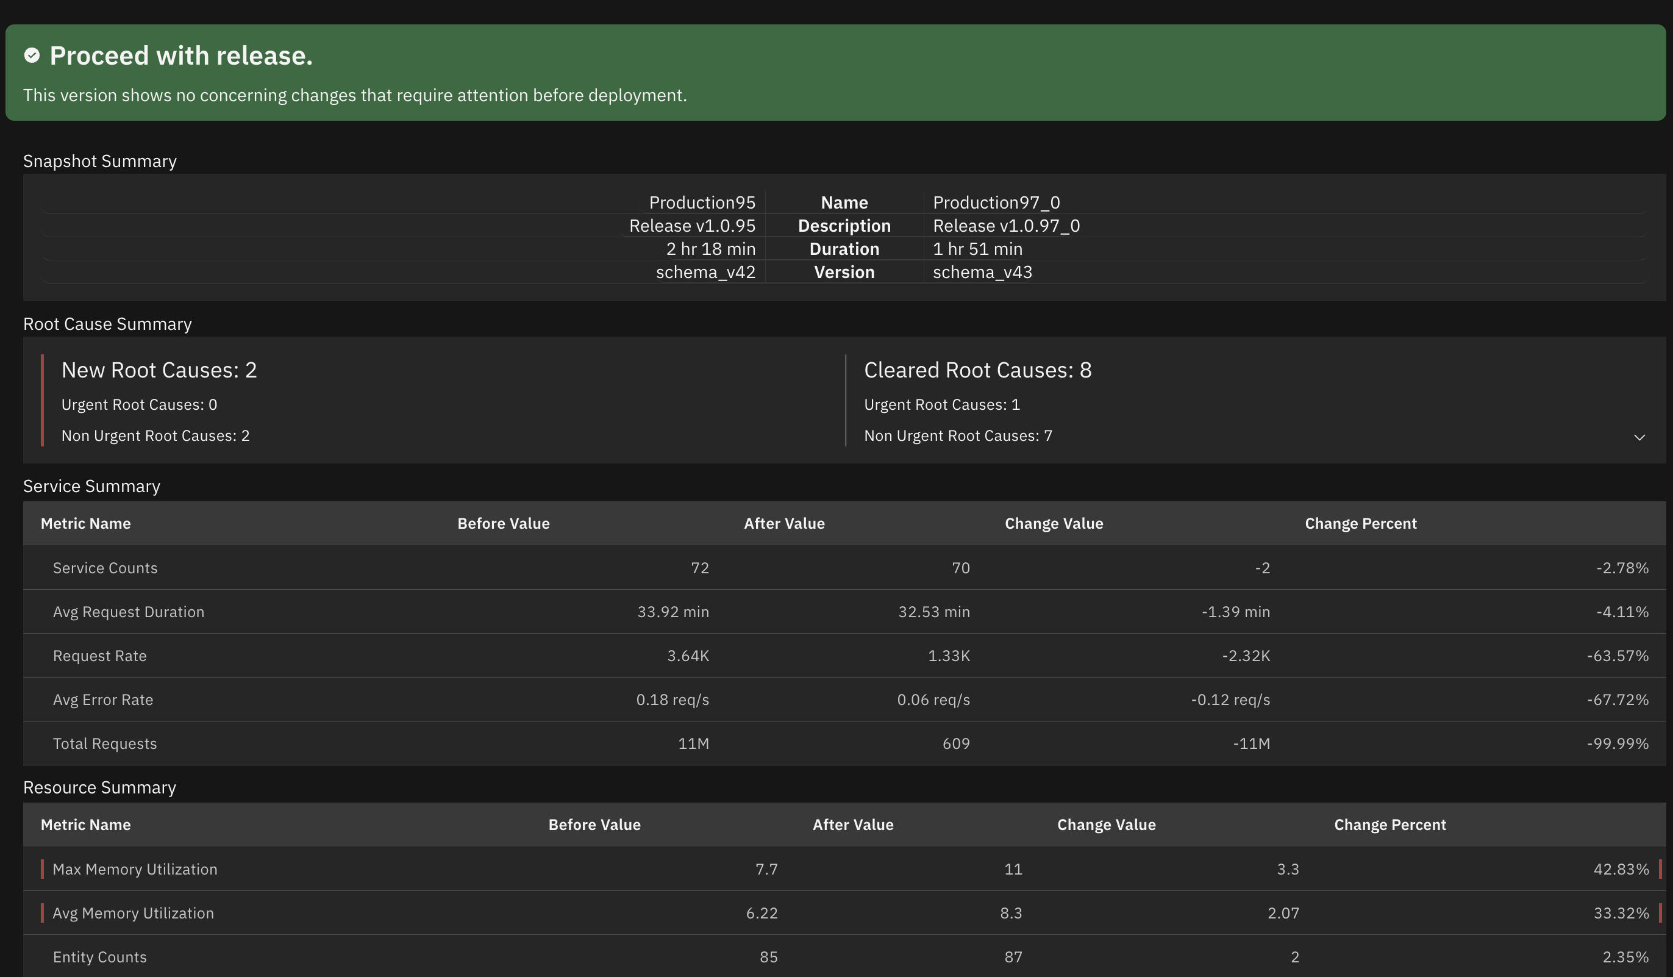Viewport: 1673px width, 977px height.
Task: Select the Avg Error Rate row
Action: click(x=103, y=700)
